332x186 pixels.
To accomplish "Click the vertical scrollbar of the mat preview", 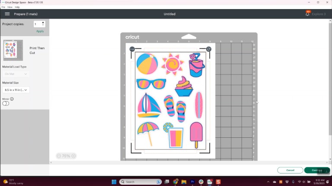I will [x=330, y=79].
